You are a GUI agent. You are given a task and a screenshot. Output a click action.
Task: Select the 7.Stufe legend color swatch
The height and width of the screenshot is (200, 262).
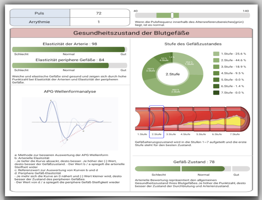click(216, 93)
